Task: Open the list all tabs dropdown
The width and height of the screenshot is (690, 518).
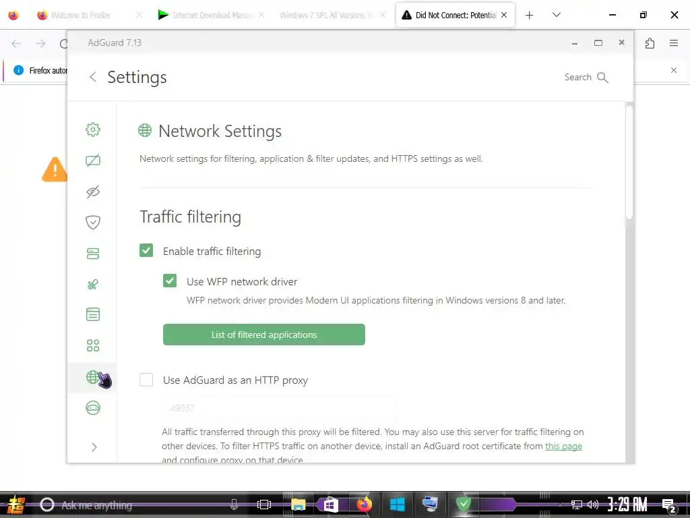Action: pyautogui.click(x=556, y=15)
